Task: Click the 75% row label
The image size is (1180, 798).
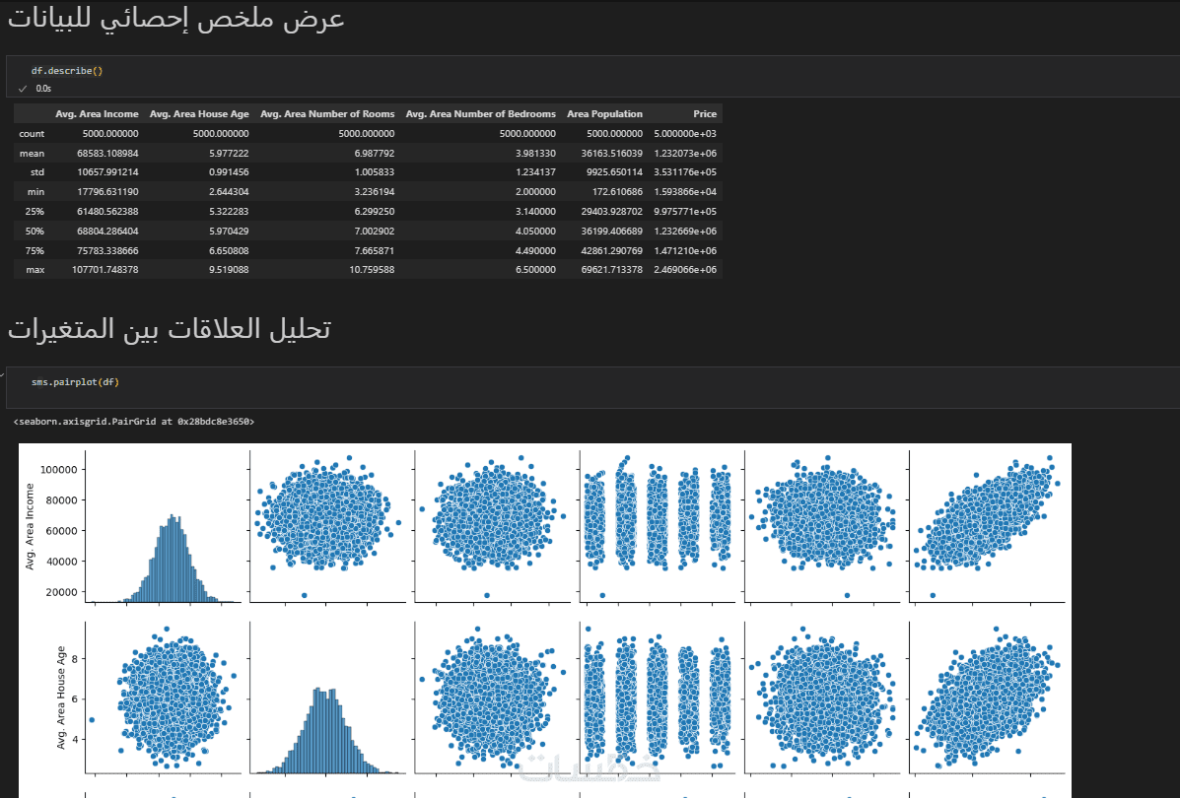Action: point(35,250)
